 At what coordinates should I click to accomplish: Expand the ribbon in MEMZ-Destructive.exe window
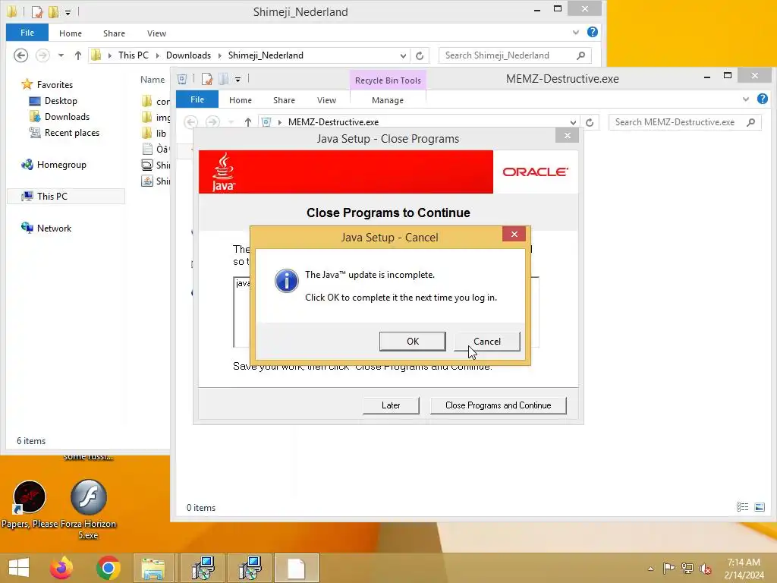746,99
